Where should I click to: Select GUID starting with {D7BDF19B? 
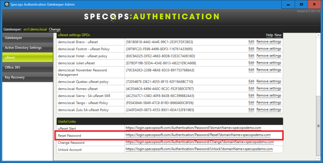pyautogui.click(x=161, y=63)
